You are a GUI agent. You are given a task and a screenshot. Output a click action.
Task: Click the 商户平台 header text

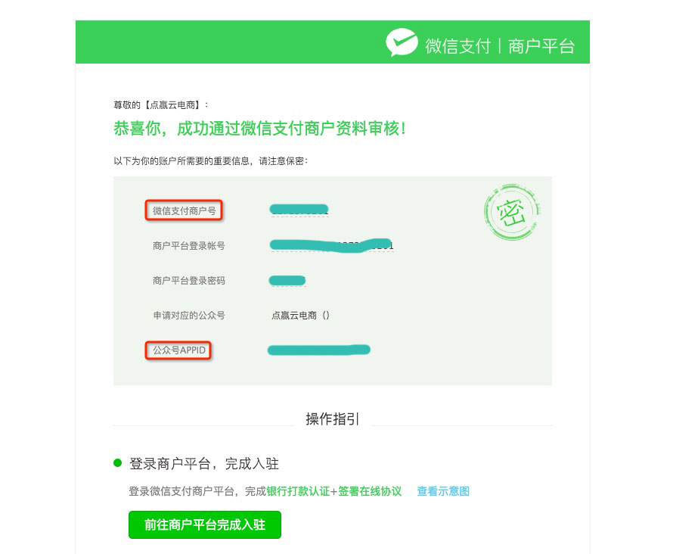[541, 46]
